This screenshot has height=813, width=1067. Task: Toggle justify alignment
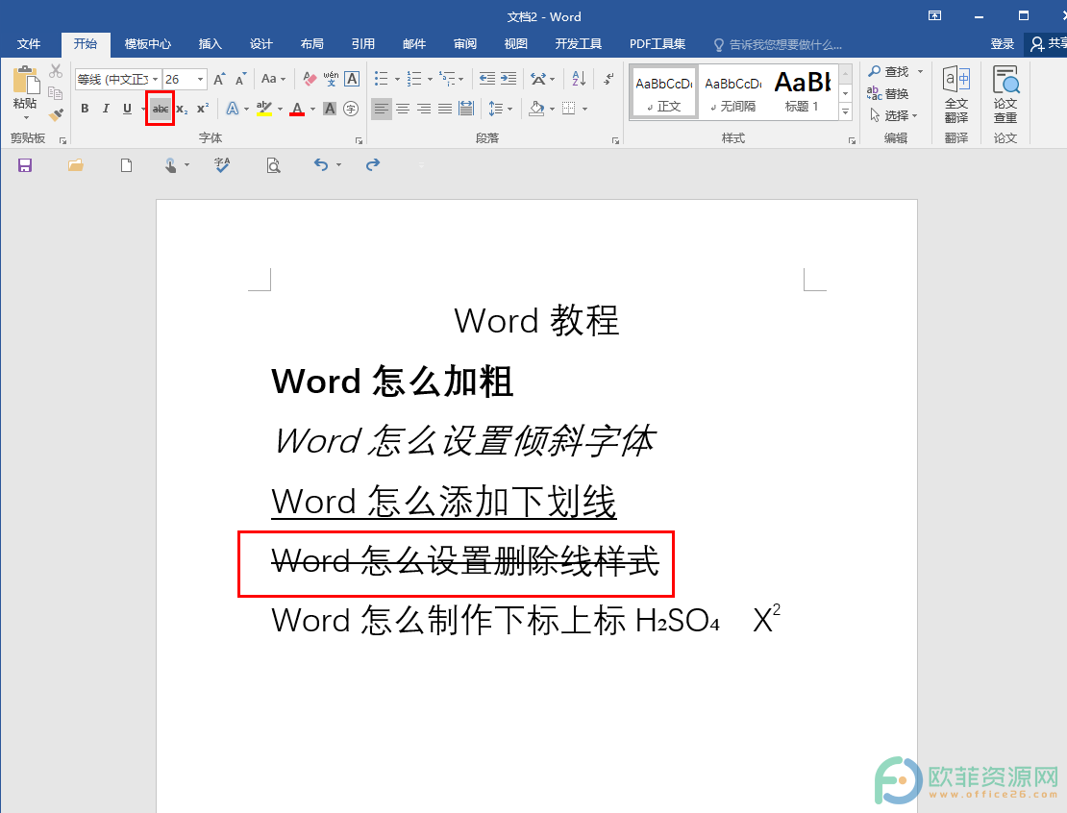445,109
